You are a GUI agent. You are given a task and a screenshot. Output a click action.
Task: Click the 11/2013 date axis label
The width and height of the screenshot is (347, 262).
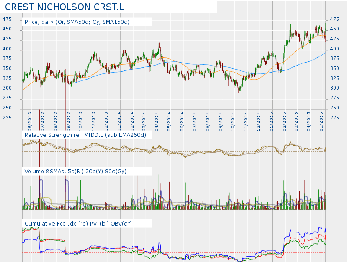(x=93, y=122)
